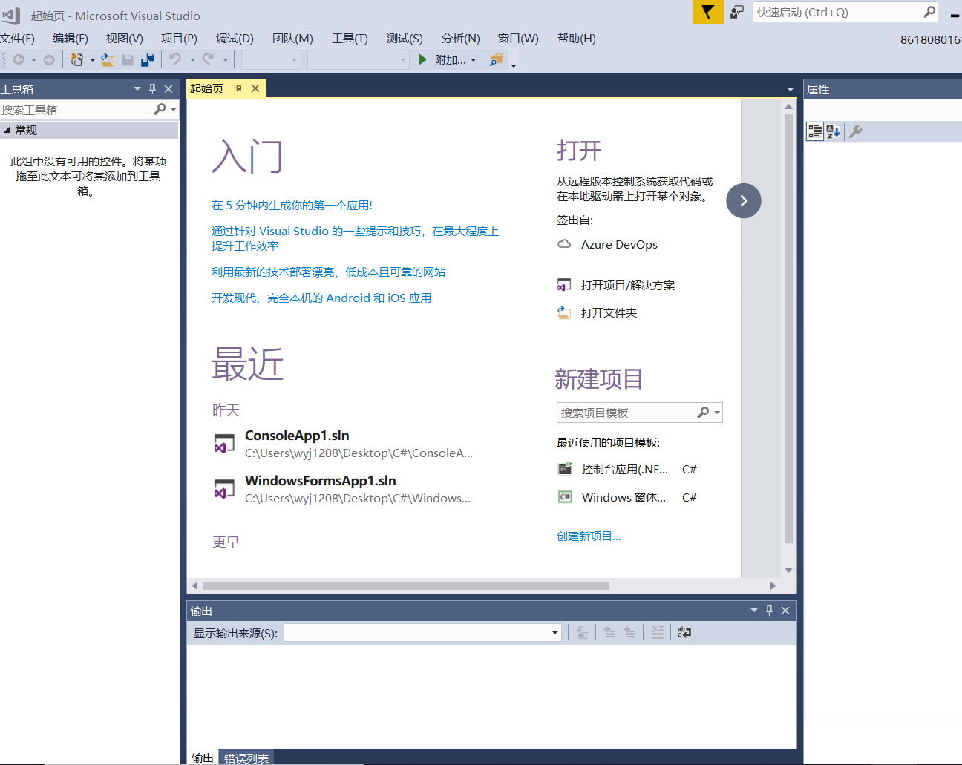Click the green Attach (附加) play icon

(422, 59)
